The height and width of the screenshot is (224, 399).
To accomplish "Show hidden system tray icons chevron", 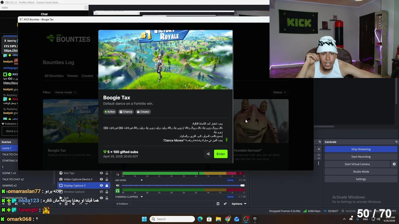I will (x=344, y=219).
